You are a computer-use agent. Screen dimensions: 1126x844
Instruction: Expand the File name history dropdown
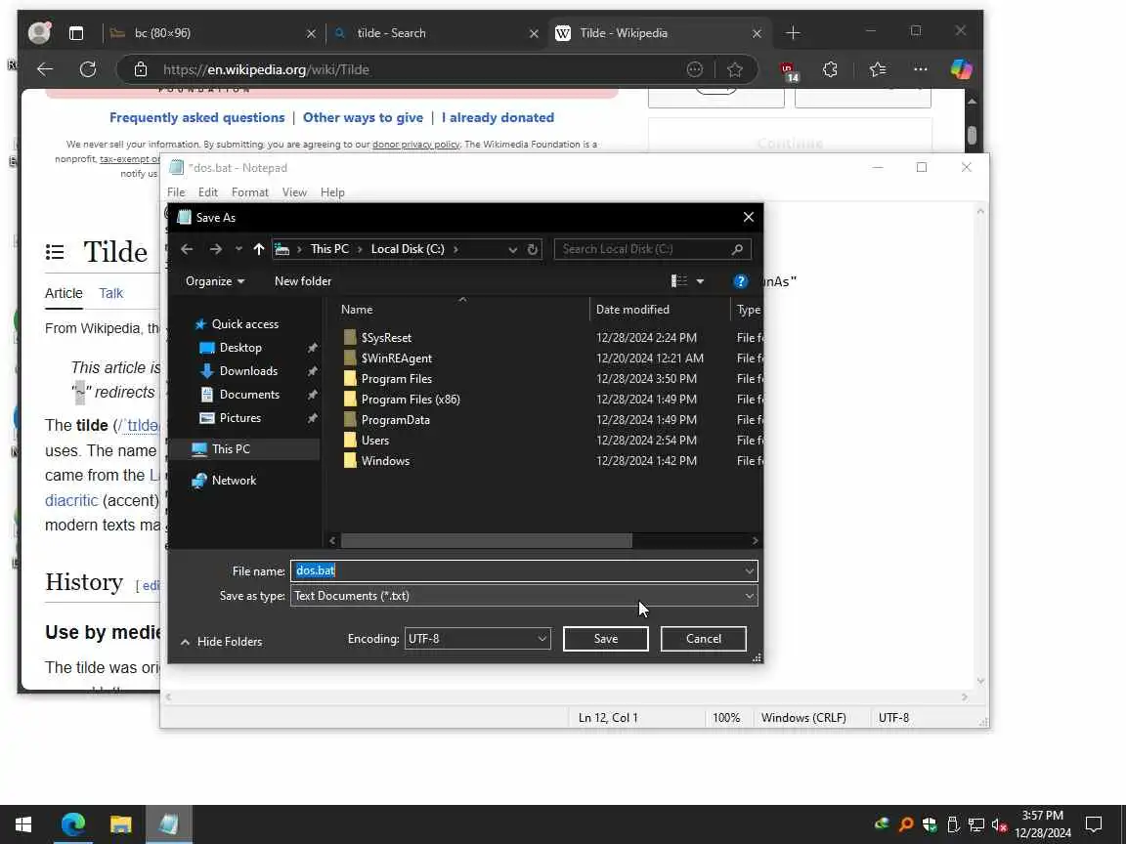tap(749, 570)
